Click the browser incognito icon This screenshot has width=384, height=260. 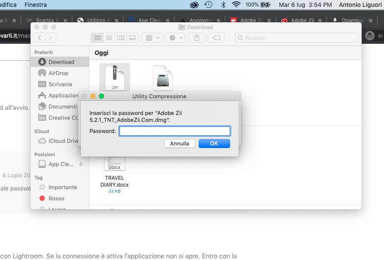click(370, 36)
